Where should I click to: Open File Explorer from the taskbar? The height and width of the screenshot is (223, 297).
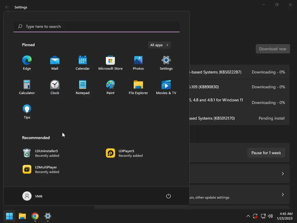(22, 216)
